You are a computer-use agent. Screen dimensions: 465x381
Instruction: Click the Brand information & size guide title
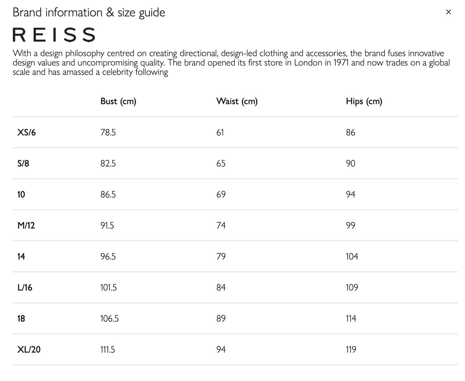[x=89, y=13]
